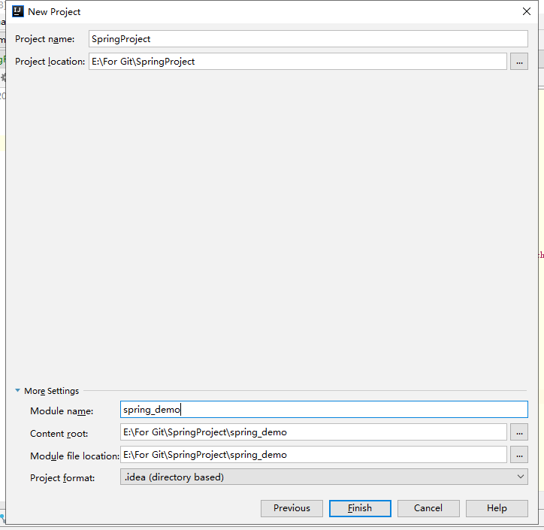This screenshot has width=544, height=530.
Task: Click into the Module name field
Action: tap(324, 410)
